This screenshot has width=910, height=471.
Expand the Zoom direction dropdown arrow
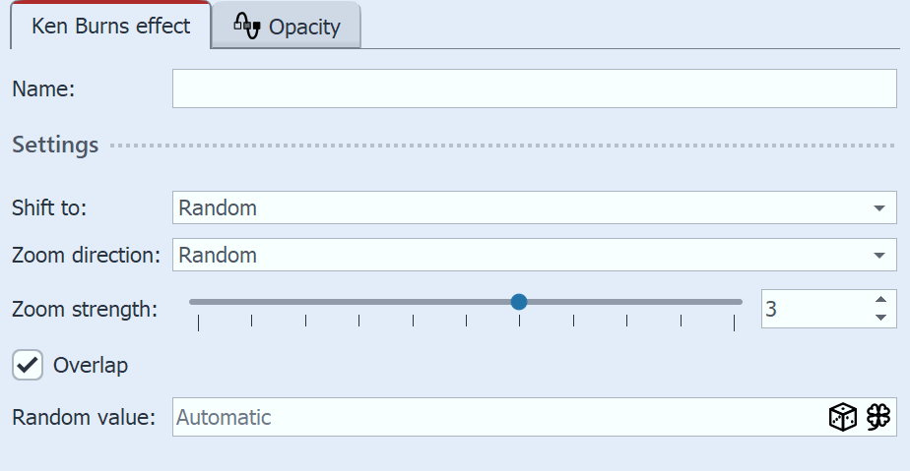point(878,256)
